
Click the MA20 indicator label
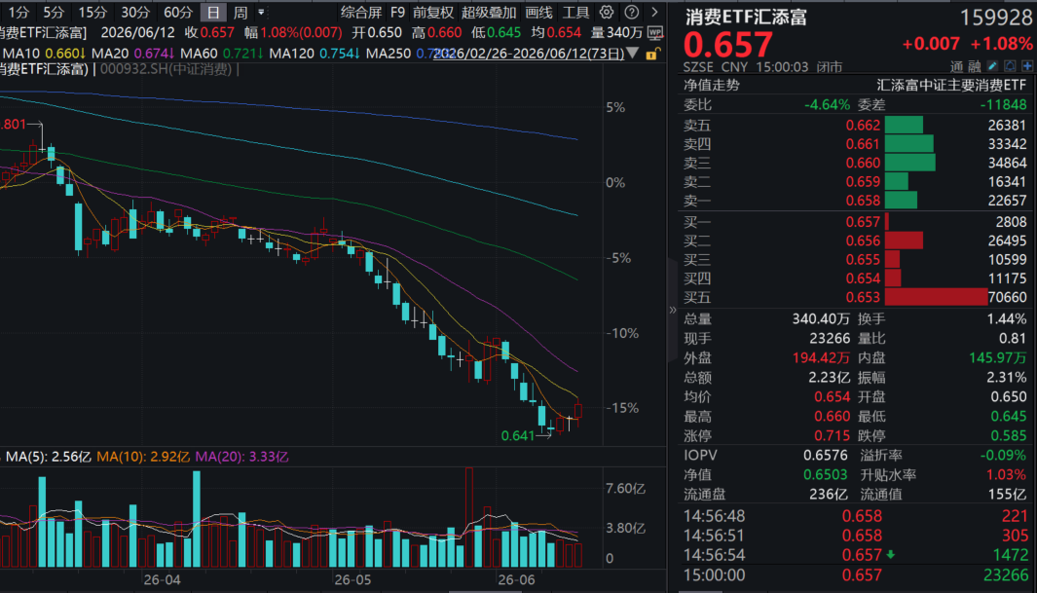coord(110,53)
